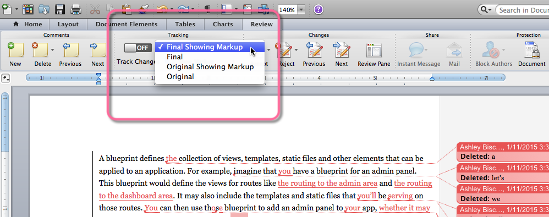Print the document using printer icon
Screen dimensions: 549x217
click(x=76, y=9)
